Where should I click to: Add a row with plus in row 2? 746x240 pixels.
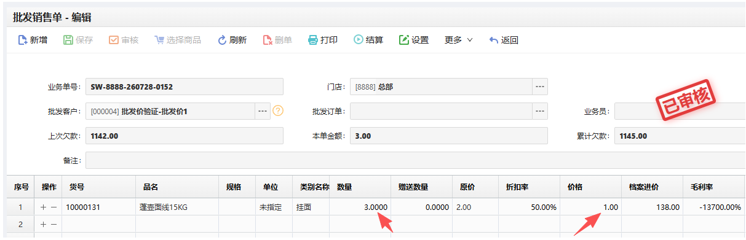coord(43,225)
